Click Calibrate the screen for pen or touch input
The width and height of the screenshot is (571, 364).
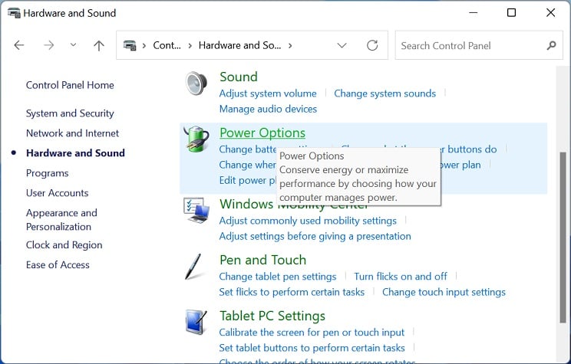(312, 333)
